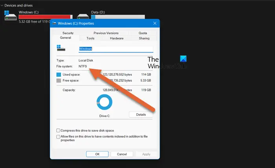
Task: Confirm with the OK button
Action: tap(97, 154)
